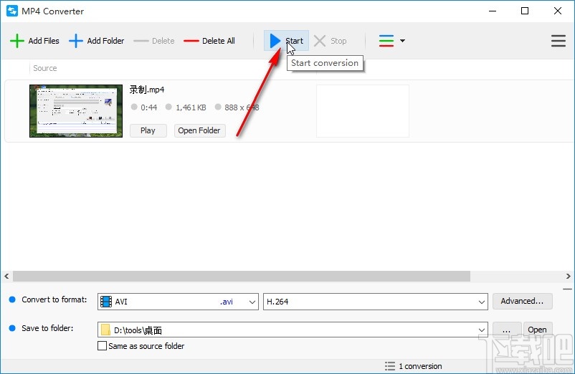Close the MP4 Converter window
The height and width of the screenshot is (374, 575).
(558, 11)
